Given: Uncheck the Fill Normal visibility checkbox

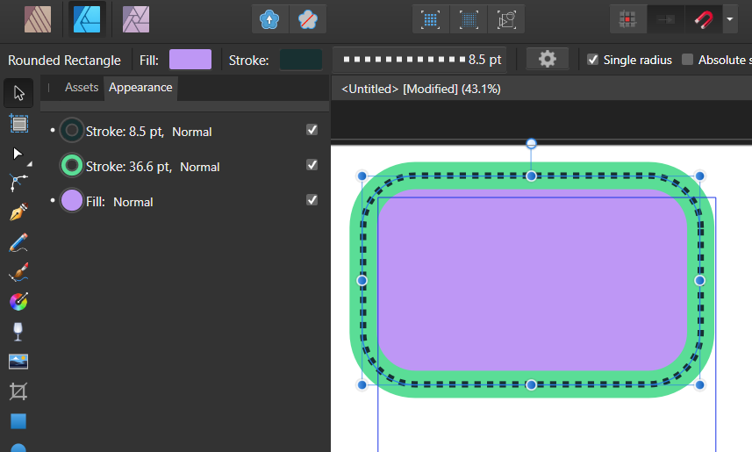Looking at the screenshot, I should tap(312, 200).
